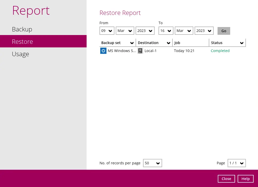Expand the To month selector

184,31
